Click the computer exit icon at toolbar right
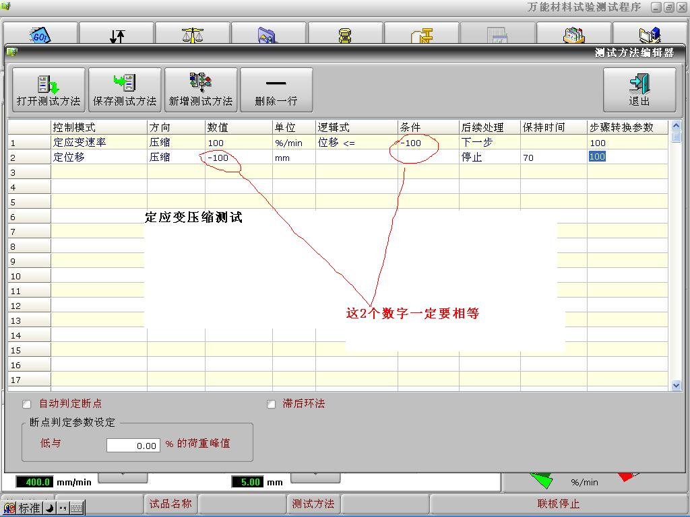Image resolution: width=690 pixels, height=517 pixels. click(650, 34)
